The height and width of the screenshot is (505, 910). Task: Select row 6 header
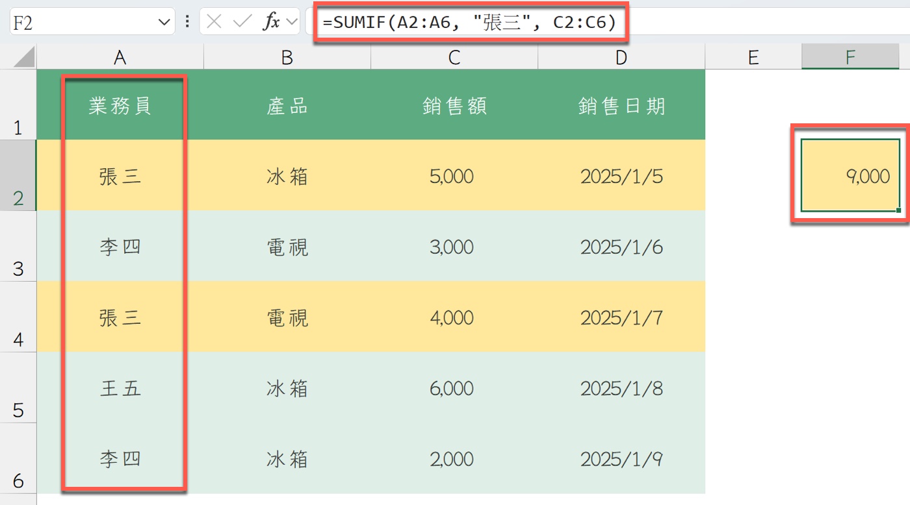[18, 459]
